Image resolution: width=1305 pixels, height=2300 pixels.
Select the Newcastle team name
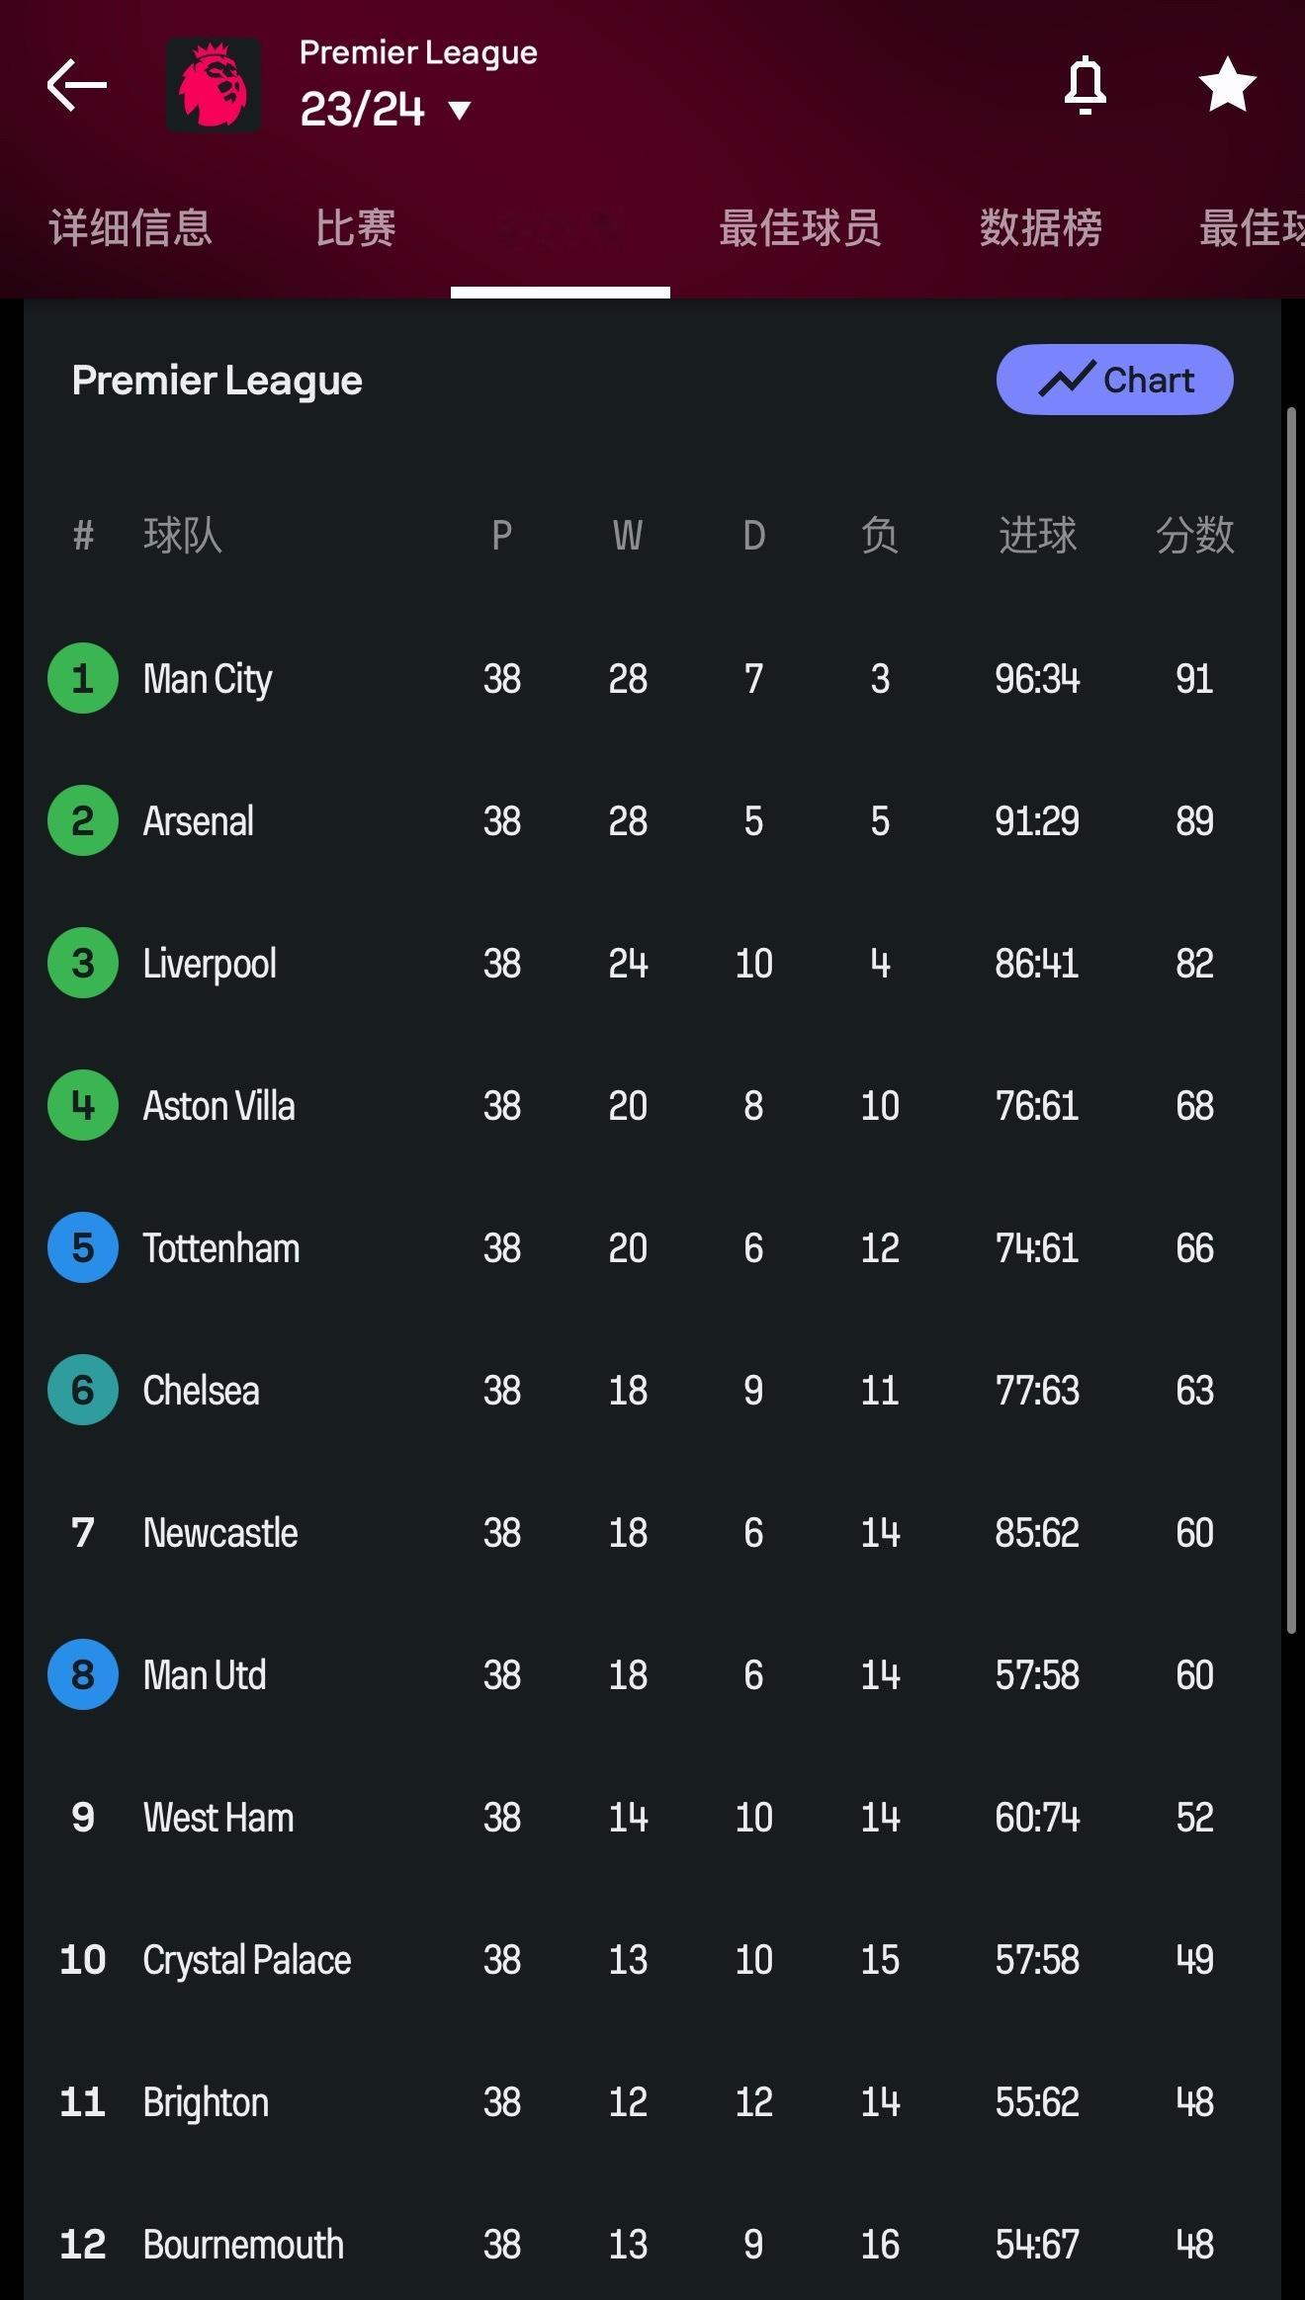click(220, 1533)
